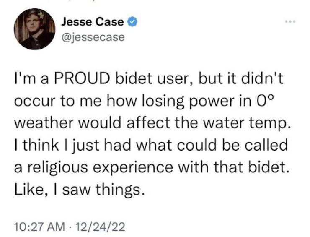310x237 pixels.
Task: Click Jesse Case's profile avatar
Action: pos(34,29)
